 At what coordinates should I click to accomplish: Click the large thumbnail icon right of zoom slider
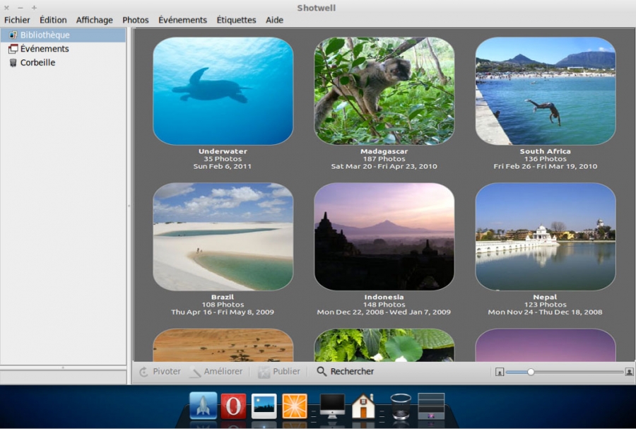coord(629,372)
